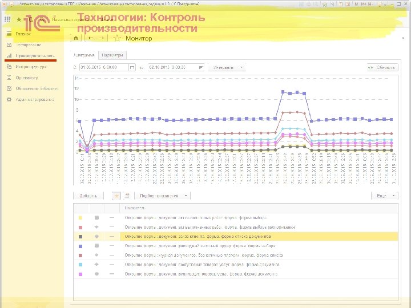Viewport: 411px width, 308px height.
Task: Click the start date field 01.06.2015
Action: (x=104, y=67)
